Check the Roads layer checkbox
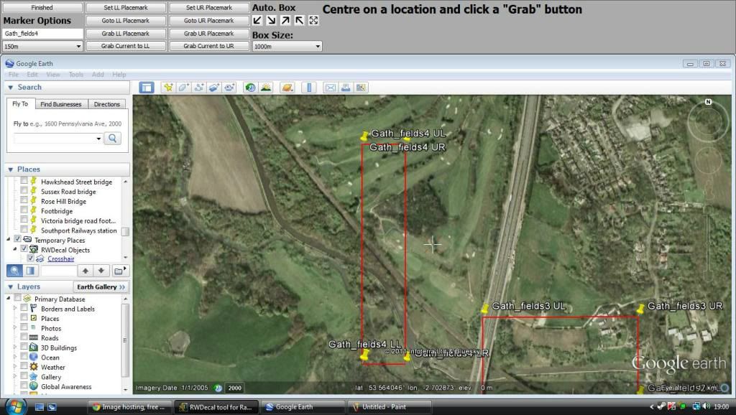 click(x=24, y=338)
